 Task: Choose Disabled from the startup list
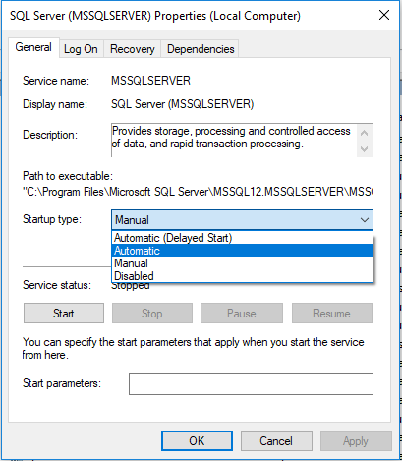(x=242, y=276)
